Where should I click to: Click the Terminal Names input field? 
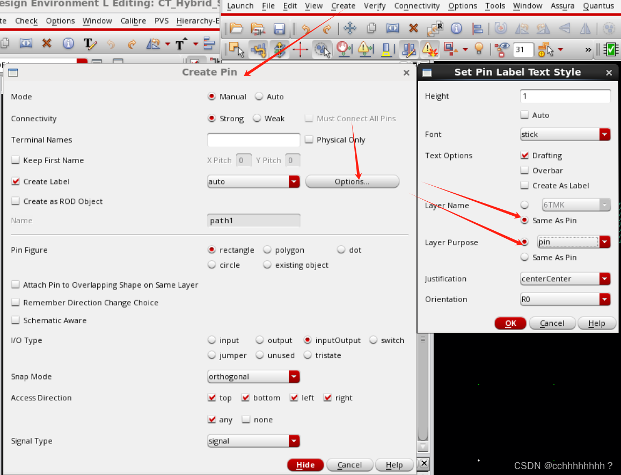click(253, 140)
